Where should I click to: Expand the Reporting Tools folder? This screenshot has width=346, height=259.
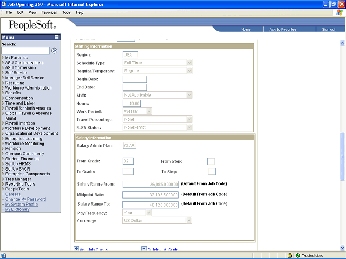coord(20,184)
